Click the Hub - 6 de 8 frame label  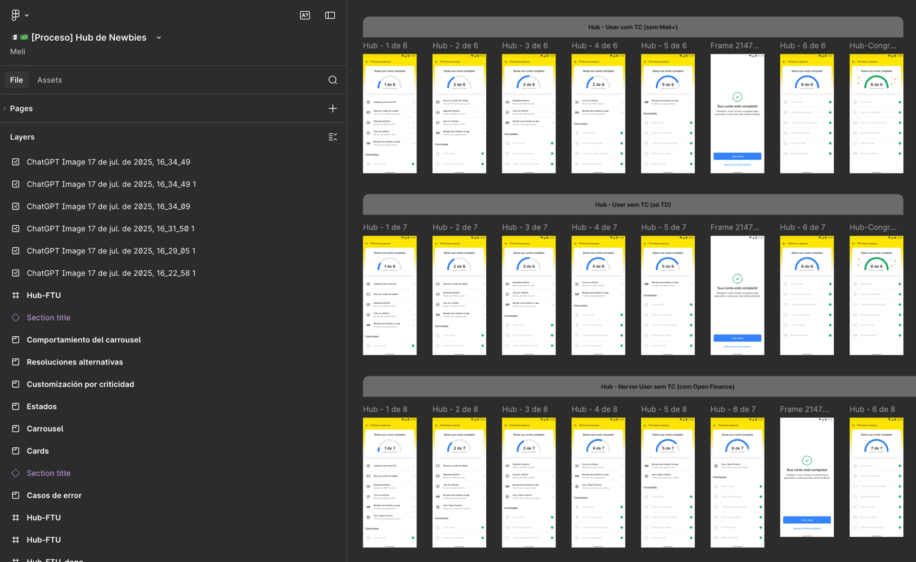(872, 409)
